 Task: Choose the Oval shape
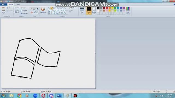54,8
